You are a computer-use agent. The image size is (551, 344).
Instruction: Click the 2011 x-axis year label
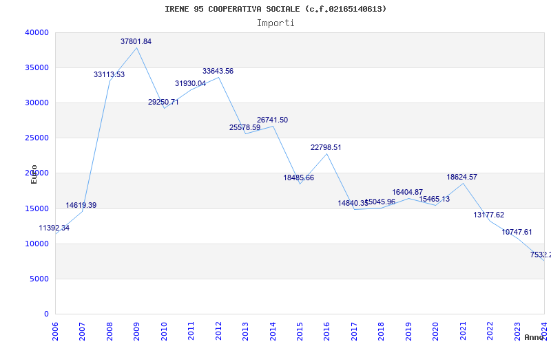point(191,331)
